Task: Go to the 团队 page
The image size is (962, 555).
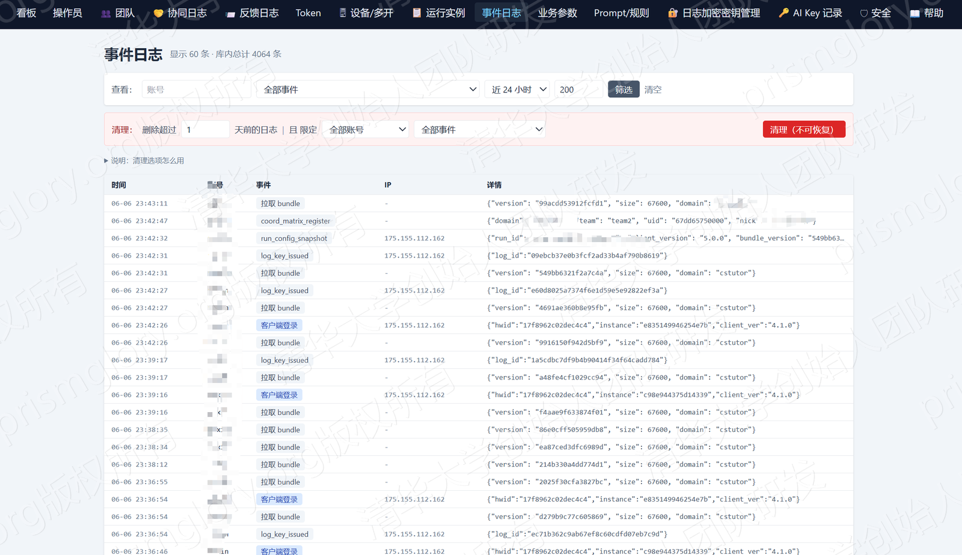Action: tap(118, 13)
